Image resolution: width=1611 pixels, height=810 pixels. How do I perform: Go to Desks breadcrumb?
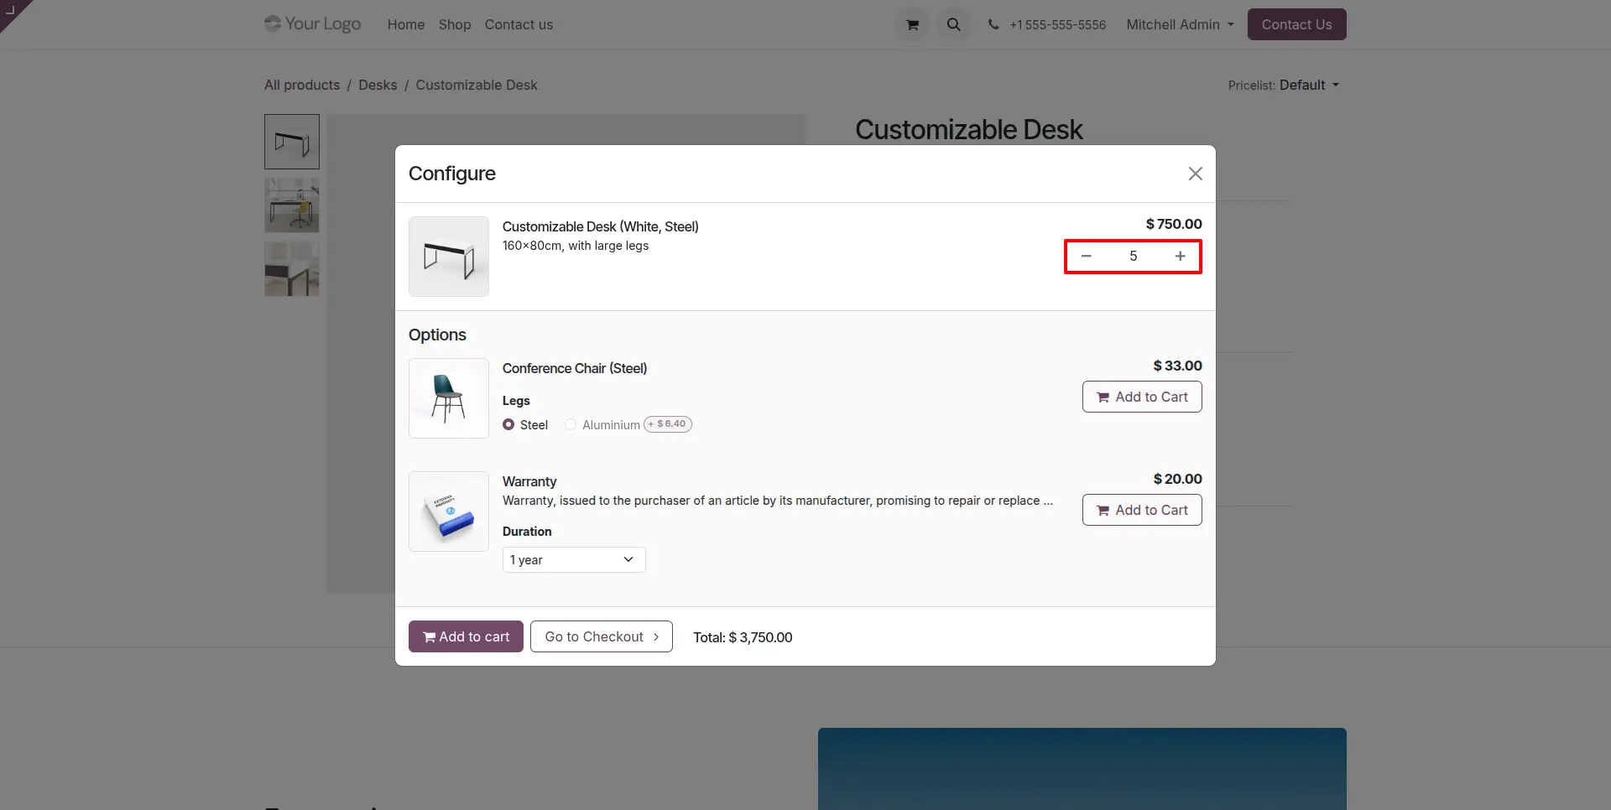pyautogui.click(x=378, y=86)
